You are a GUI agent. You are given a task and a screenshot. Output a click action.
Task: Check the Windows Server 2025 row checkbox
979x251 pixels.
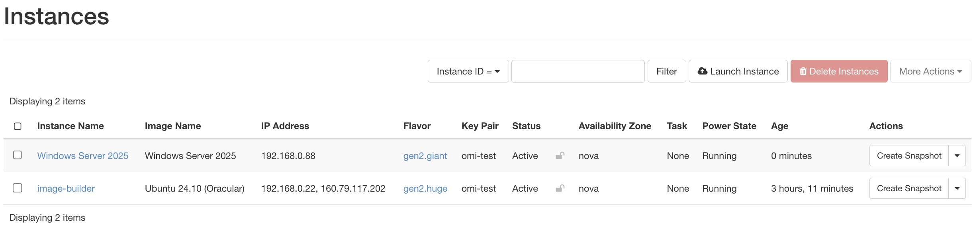[x=18, y=155]
